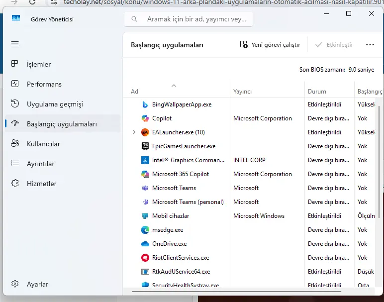Open the three-dot more options menu

pyautogui.click(x=370, y=45)
